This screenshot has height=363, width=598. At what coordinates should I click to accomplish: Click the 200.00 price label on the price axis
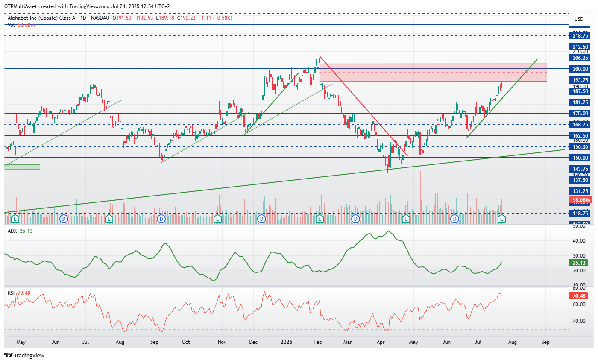(580, 69)
